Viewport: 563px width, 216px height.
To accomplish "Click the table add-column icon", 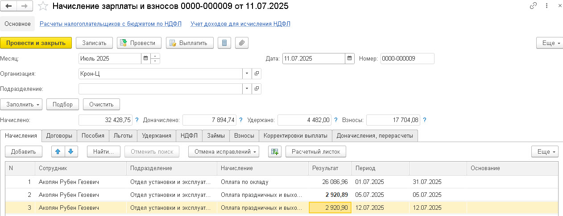I will (274, 152).
